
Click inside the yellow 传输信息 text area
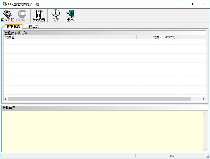click(103, 131)
